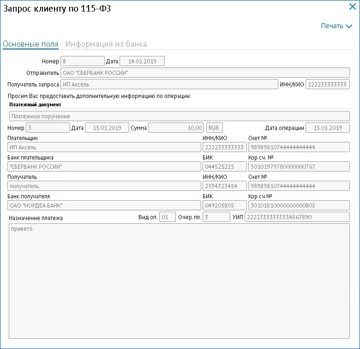
Task: Click recipient bank Кор.сч № field
Action: pos(299,205)
